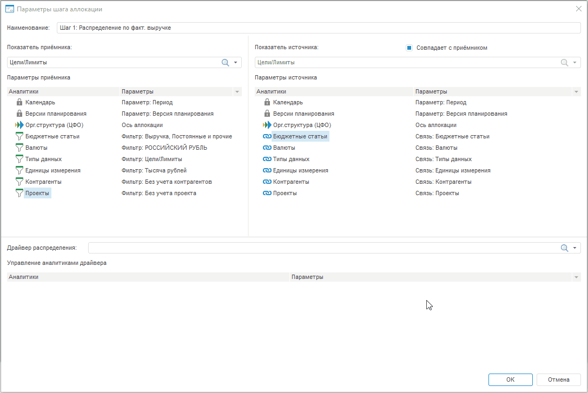Image resolution: width=588 pixels, height=393 pixels.
Task: Click the Наименование text field
Action: 318,28
